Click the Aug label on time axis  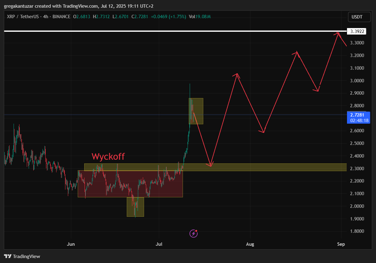coord(250,244)
